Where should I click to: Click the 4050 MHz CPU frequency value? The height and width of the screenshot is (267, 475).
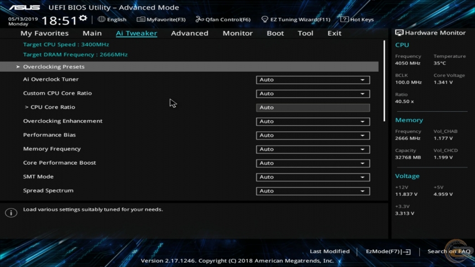408,63
